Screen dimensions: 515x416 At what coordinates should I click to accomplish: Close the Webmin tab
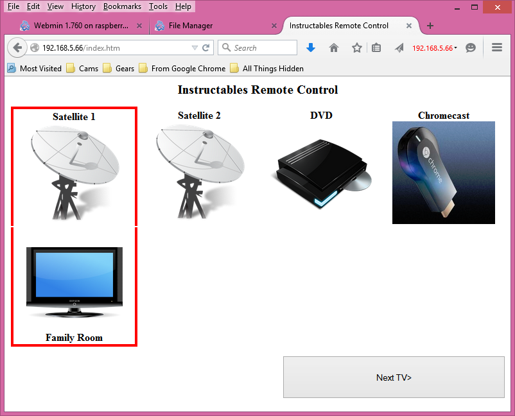[x=139, y=26]
